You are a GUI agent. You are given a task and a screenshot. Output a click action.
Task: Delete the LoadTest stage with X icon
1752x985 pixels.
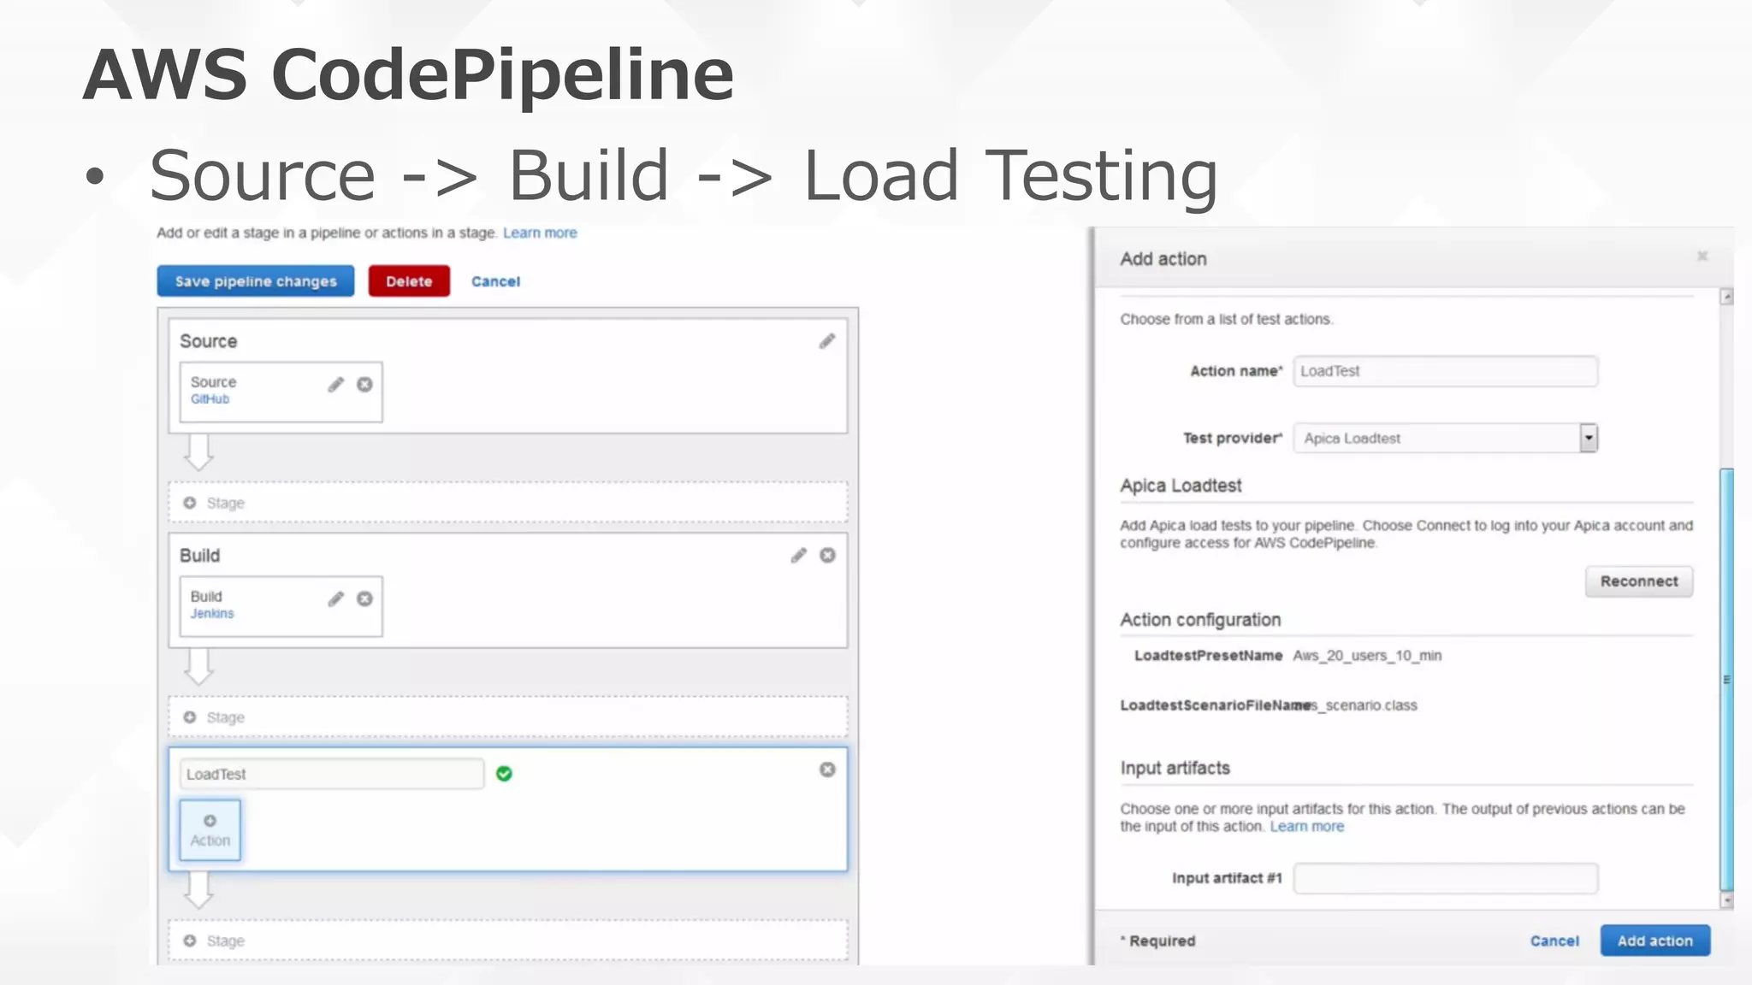[x=827, y=770]
